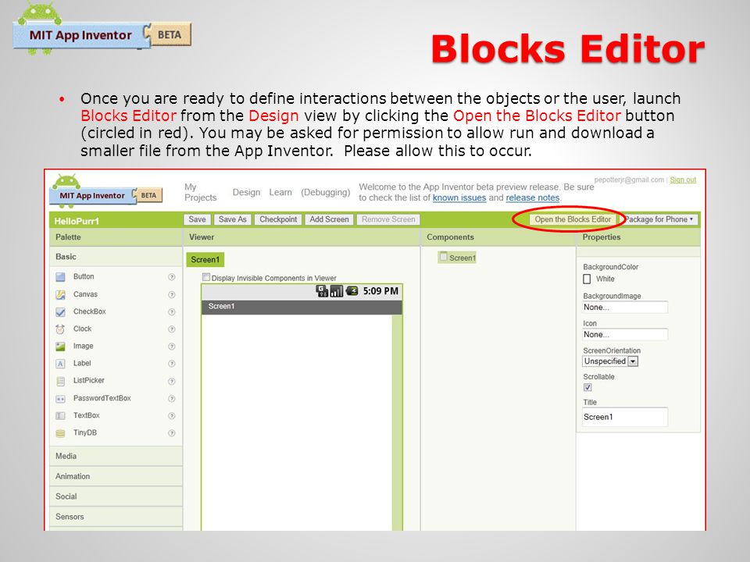Open the BackgroundImage None selector
The width and height of the screenshot is (750, 562).
[x=625, y=308]
